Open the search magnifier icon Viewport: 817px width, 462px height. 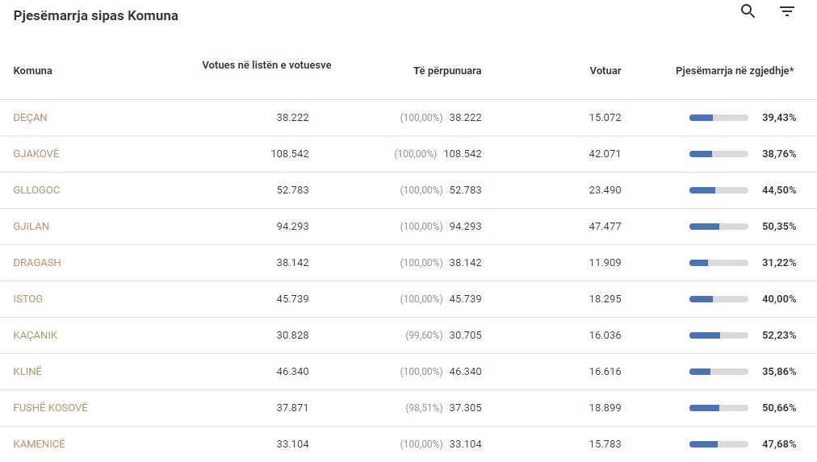[748, 11]
